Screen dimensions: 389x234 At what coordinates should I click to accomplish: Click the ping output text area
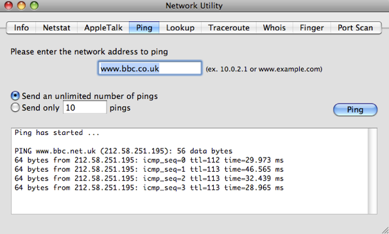tap(189, 171)
